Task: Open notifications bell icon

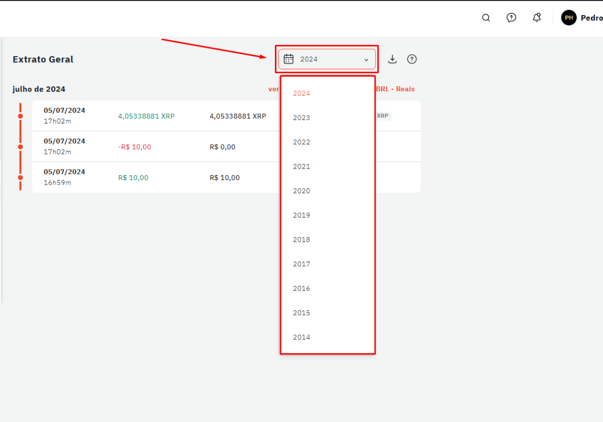Action: (x=537, y=18)
